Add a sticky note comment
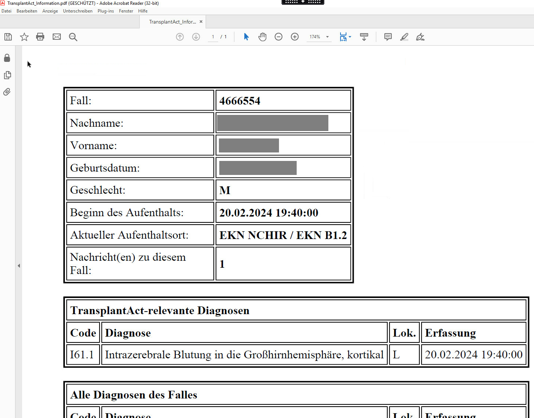Viewport: 534px width, 418px height. [388, 37]
